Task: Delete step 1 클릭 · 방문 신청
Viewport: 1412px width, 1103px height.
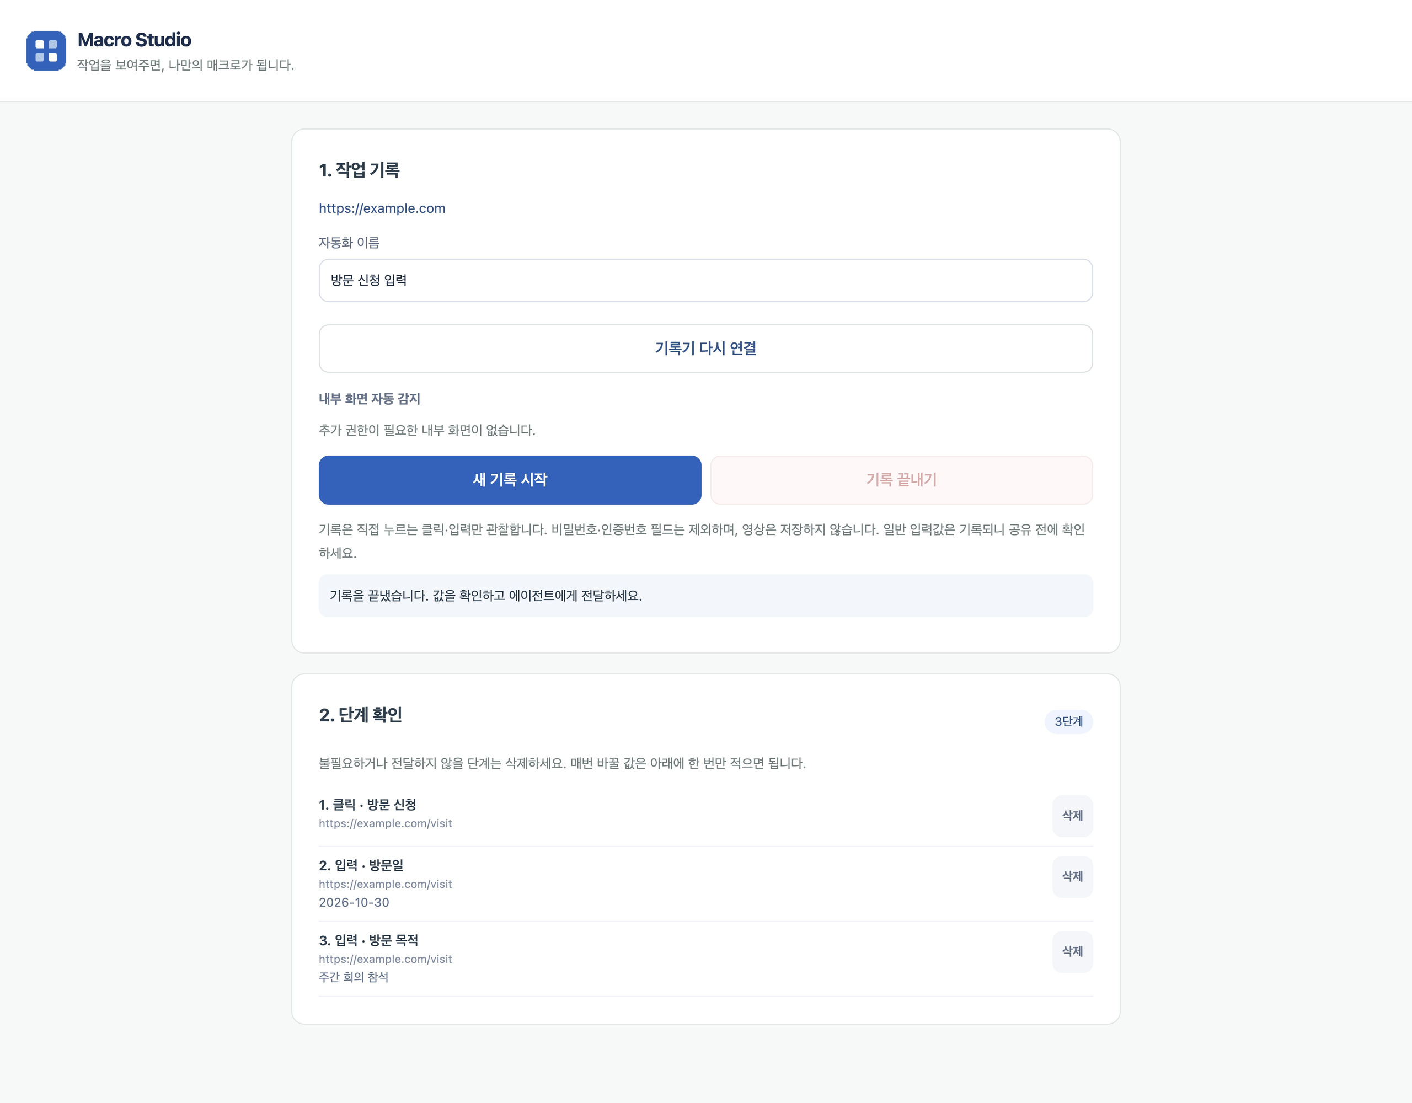Action: click(1072, 816)
